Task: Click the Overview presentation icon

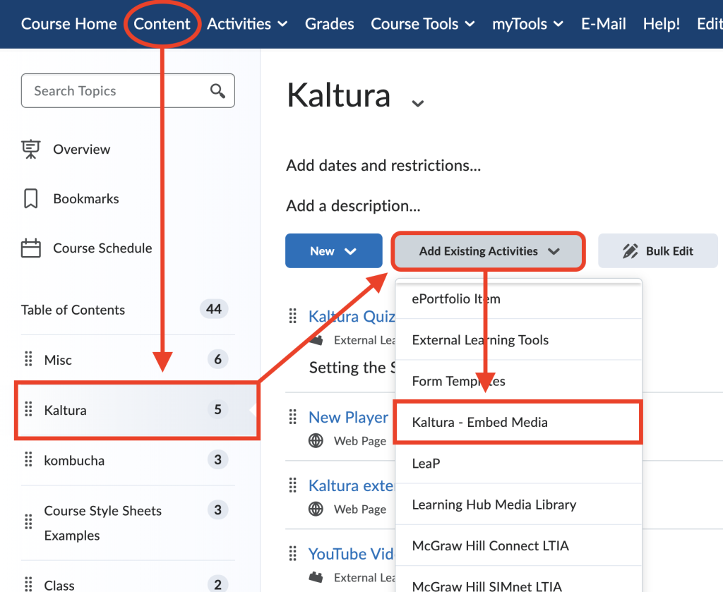Action: (31, 149)
